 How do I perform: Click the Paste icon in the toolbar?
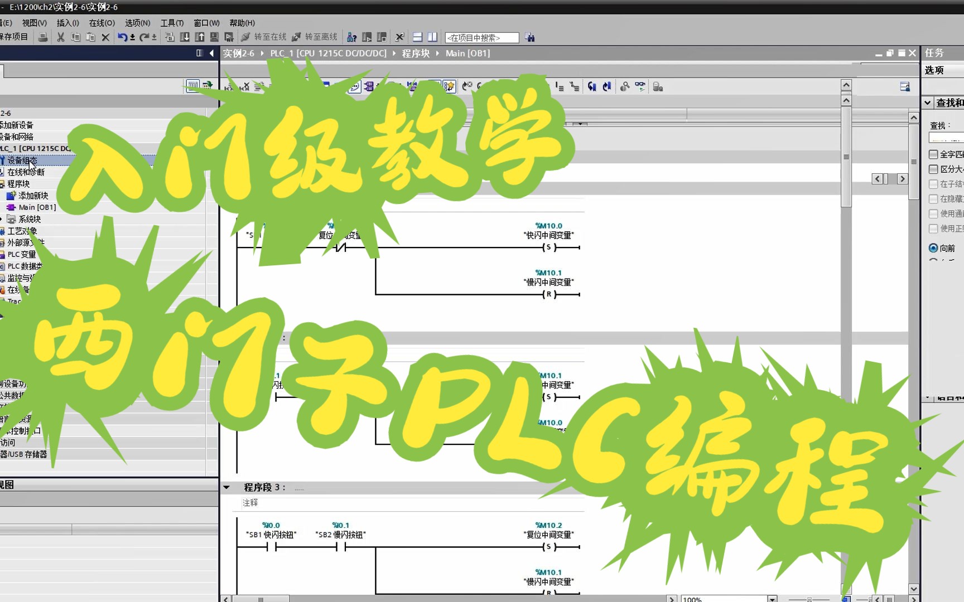90,37
